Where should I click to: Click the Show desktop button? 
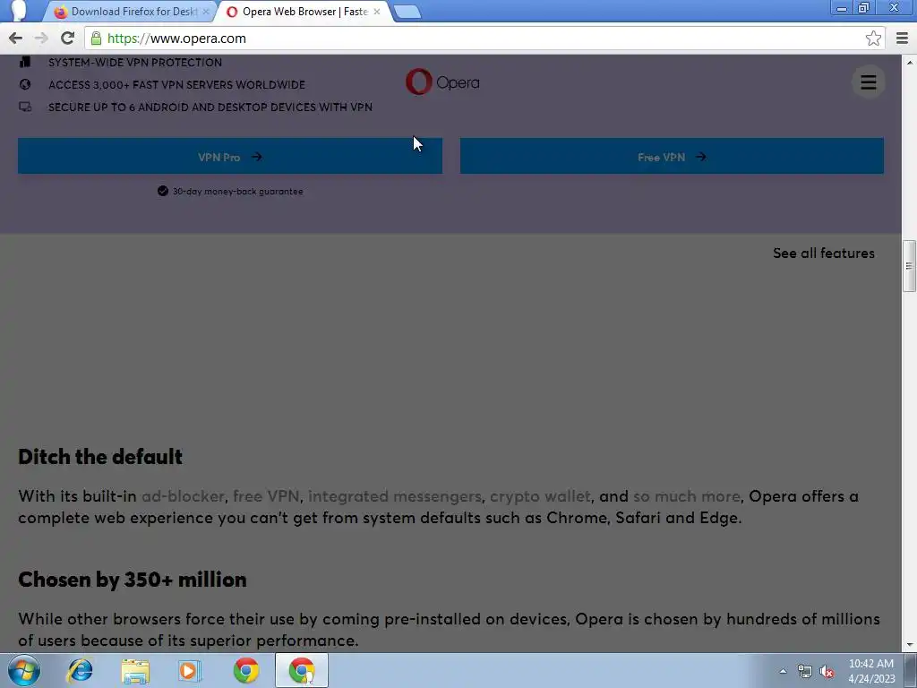pos(911,671)
